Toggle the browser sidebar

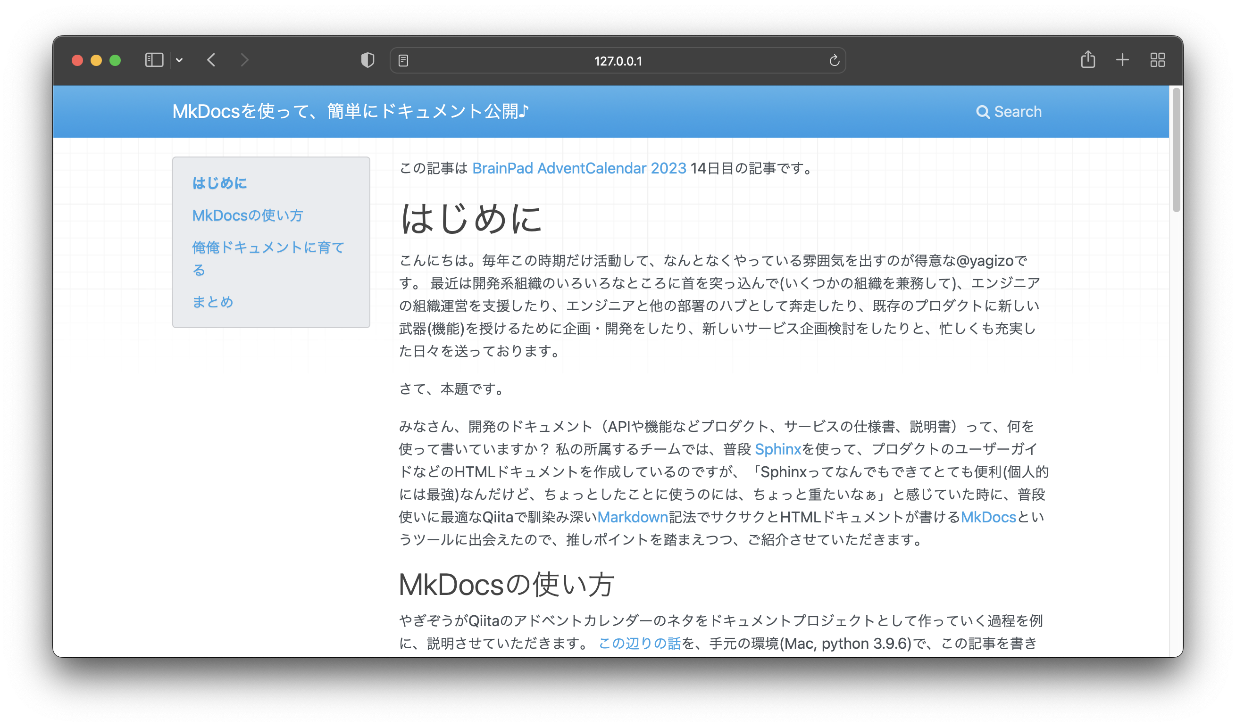pos(153,60)
